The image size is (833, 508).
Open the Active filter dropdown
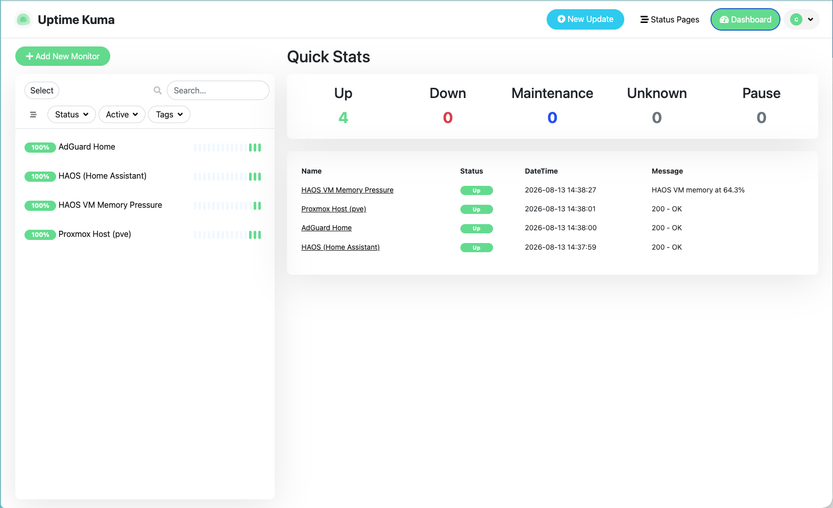click(x=122, y=114)
